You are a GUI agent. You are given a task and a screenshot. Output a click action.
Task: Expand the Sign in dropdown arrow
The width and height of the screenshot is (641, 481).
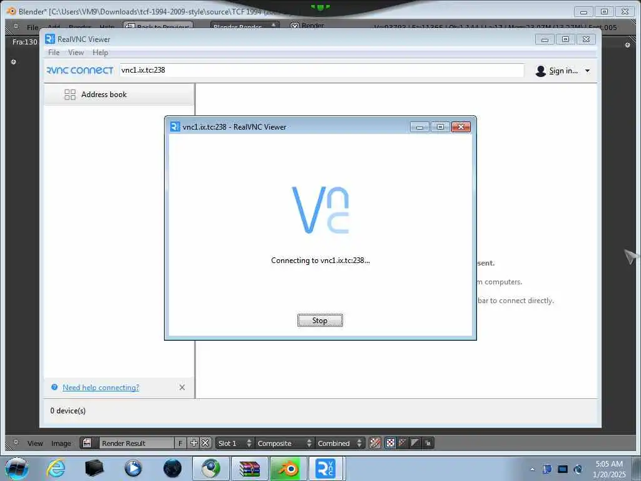[587, 71]
